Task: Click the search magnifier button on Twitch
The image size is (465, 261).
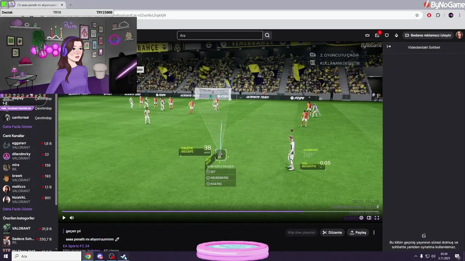Action: coord(267,35)
